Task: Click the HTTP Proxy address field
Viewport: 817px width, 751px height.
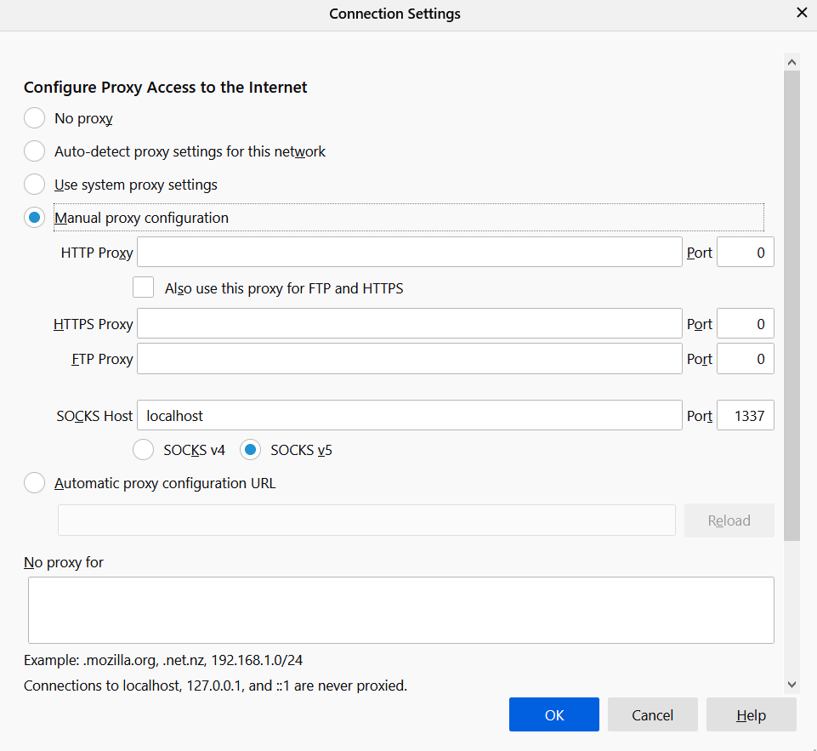Action: click(x=409, y=253)
